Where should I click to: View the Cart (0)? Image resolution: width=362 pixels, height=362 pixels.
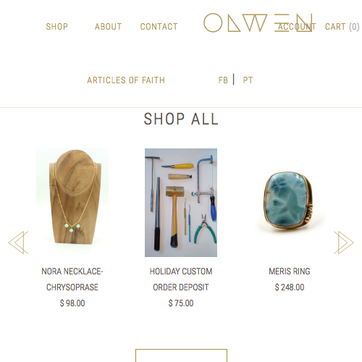342,27
